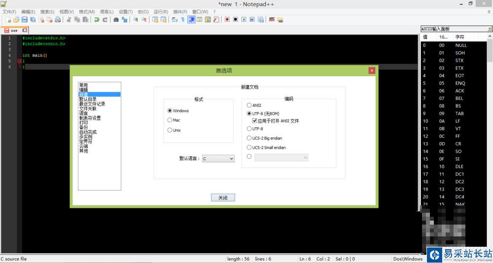Select the Unix format radio button
Image resolution: width=493 pixels, height=263 pixels.
pyautogui.click(x=170, y=130)
